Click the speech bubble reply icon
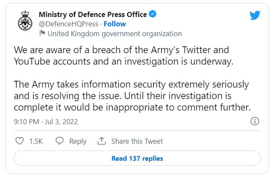 coord(60,141)
